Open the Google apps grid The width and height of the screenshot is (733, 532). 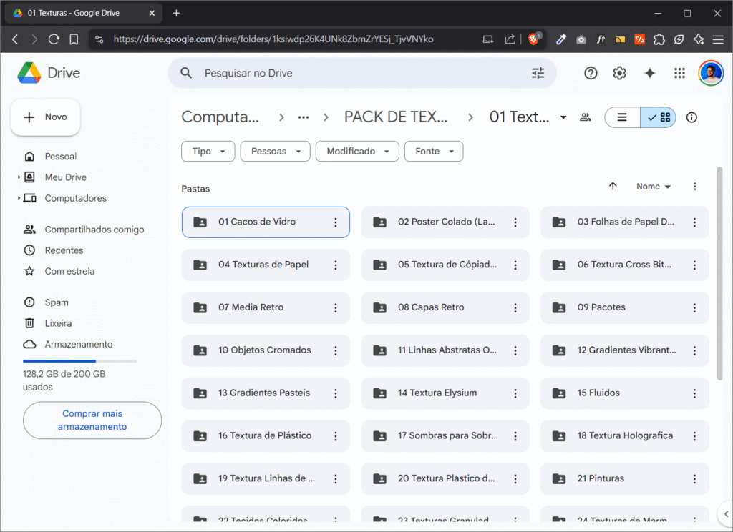679,73
